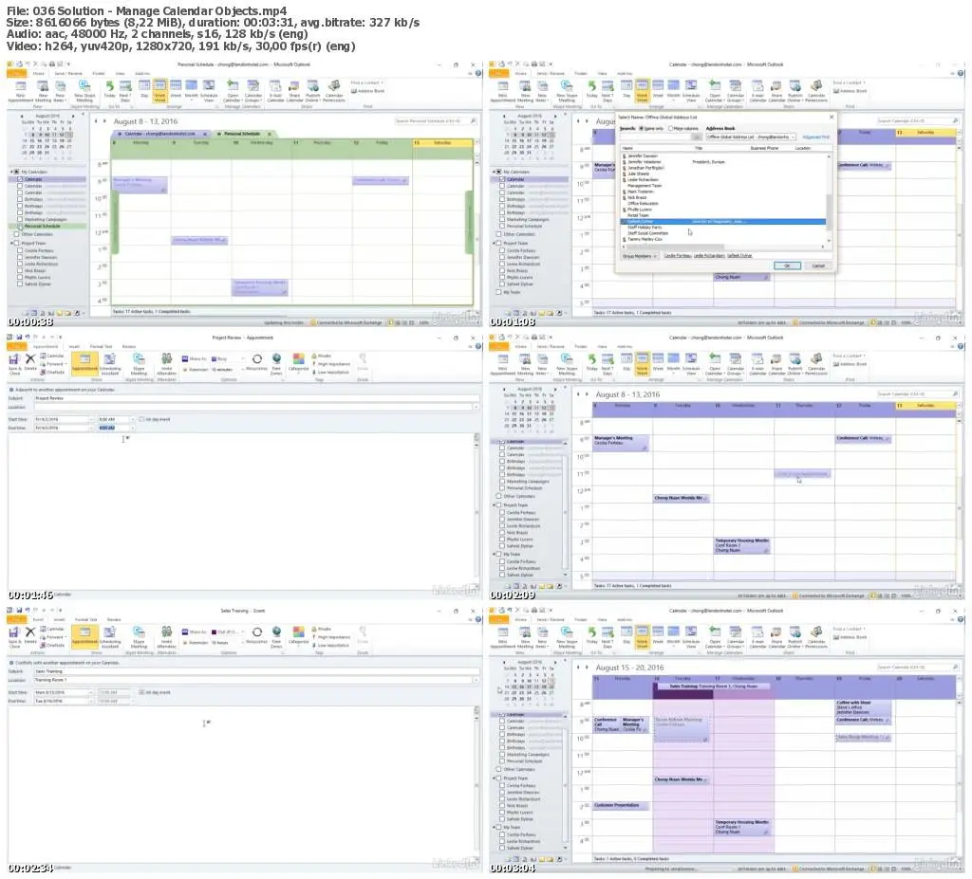Click Subject field in Project Review window

(x=256, y=398)
